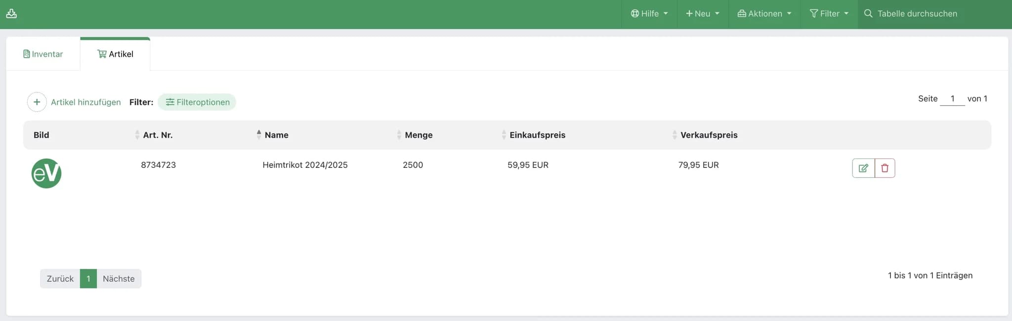Click the purchase price 59,95 EUR
The width and height of the screenshot is (1012, 321).
(x=528, y=165)
